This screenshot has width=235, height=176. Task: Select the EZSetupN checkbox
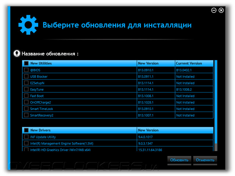(x=26, y=83)
